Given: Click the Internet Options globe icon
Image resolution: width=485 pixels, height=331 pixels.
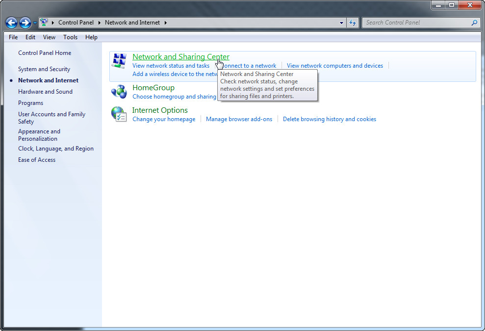Looking at the screenshot, I should click(x=119, y=114).
